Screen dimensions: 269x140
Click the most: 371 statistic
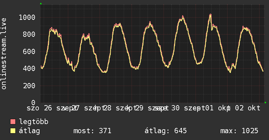[x=92, y=131]
